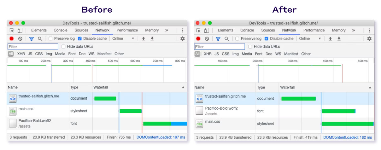Image resolution: width=381 pixels, height=150 pixels.
Task: Stop recording in After DevTools window
Action: (x=198, y=39)
